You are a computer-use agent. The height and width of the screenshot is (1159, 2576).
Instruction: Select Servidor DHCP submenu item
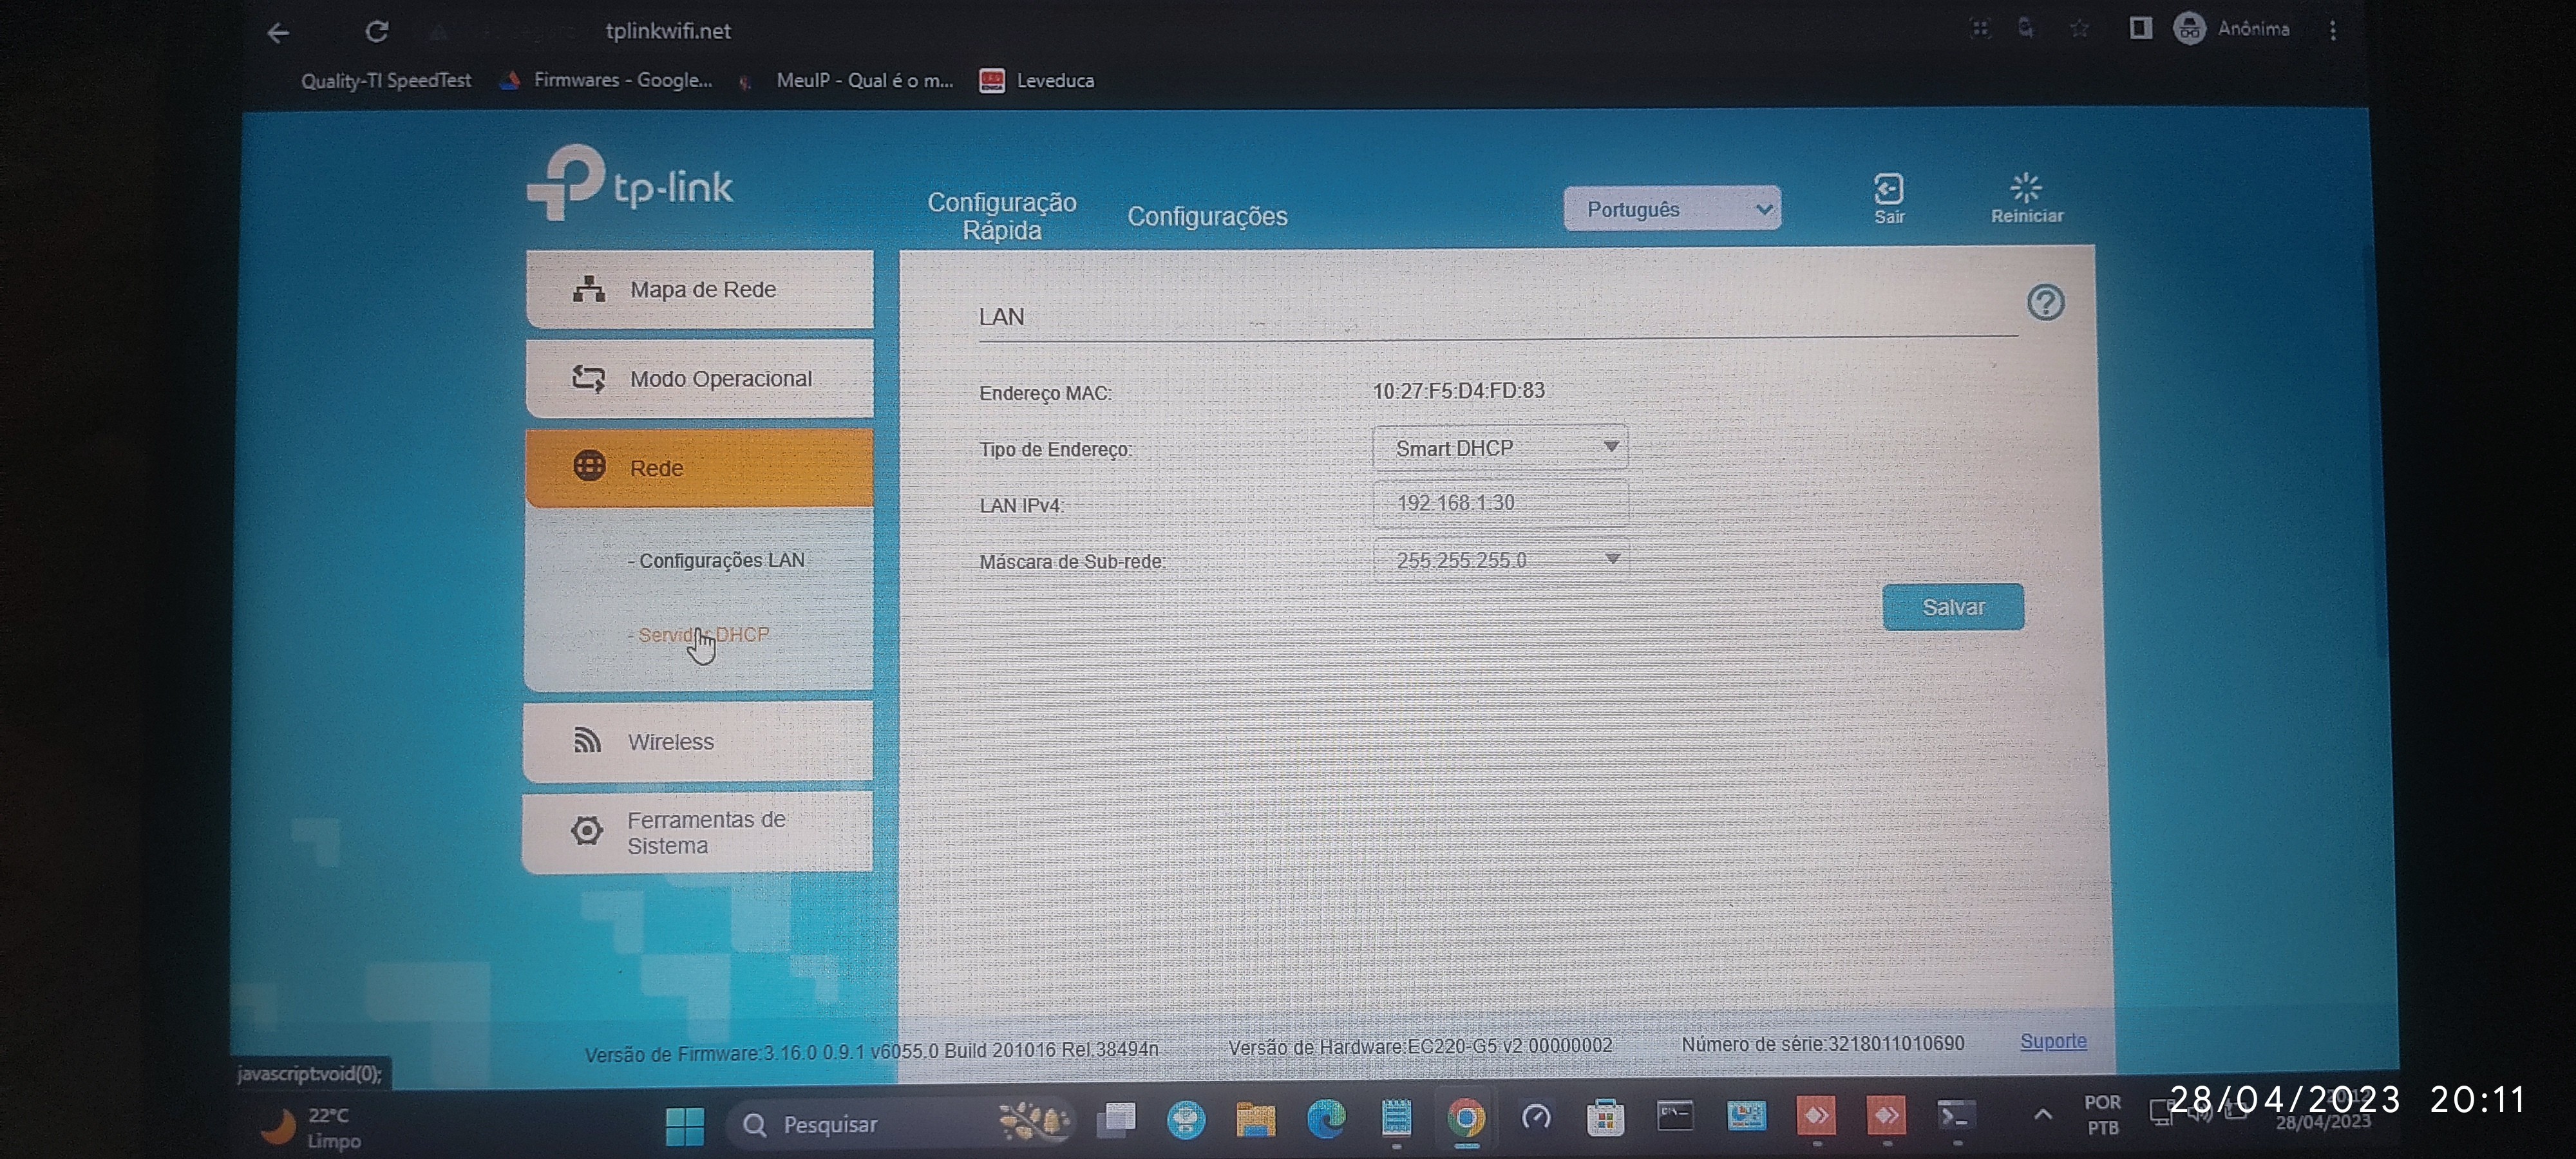(704, 635)
